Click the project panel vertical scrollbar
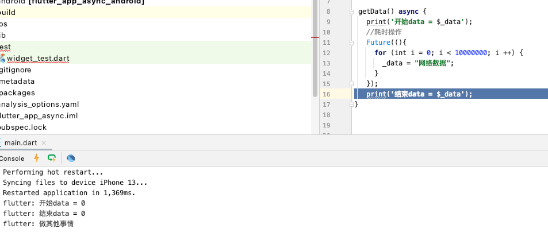 (315, 49)
